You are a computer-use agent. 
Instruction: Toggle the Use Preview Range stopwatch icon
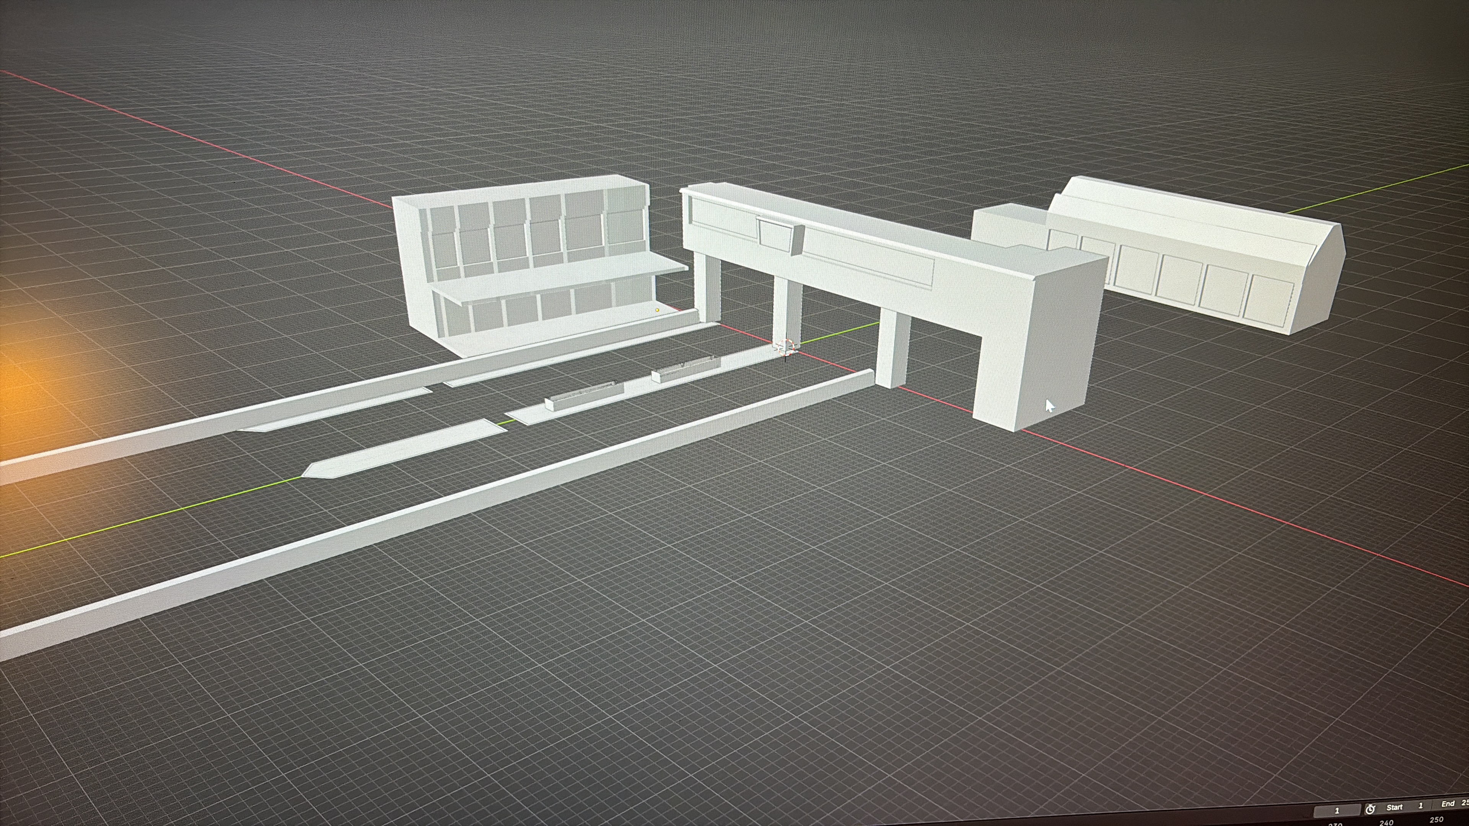click(x=1370, y=809)
